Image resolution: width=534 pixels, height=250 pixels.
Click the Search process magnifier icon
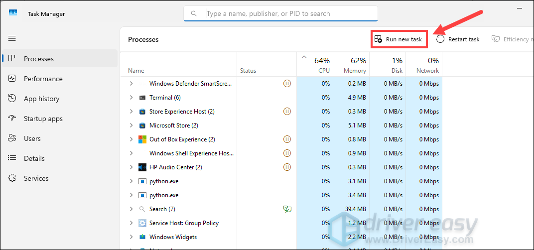tap(142, 209)
